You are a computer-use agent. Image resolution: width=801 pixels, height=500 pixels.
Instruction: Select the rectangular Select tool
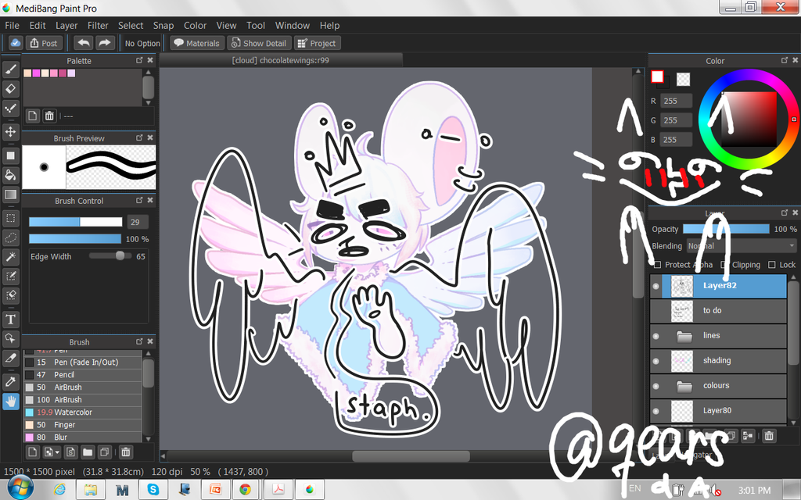pos(11,219)
